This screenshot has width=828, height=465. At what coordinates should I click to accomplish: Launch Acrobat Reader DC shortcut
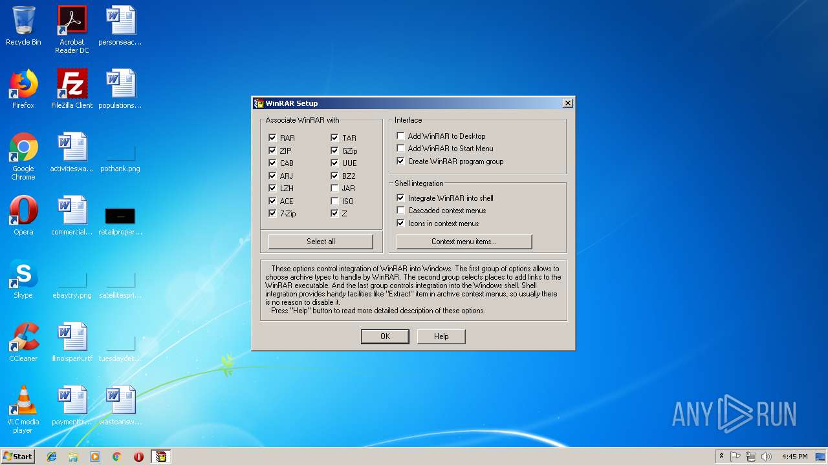click(x=72, y=30)
